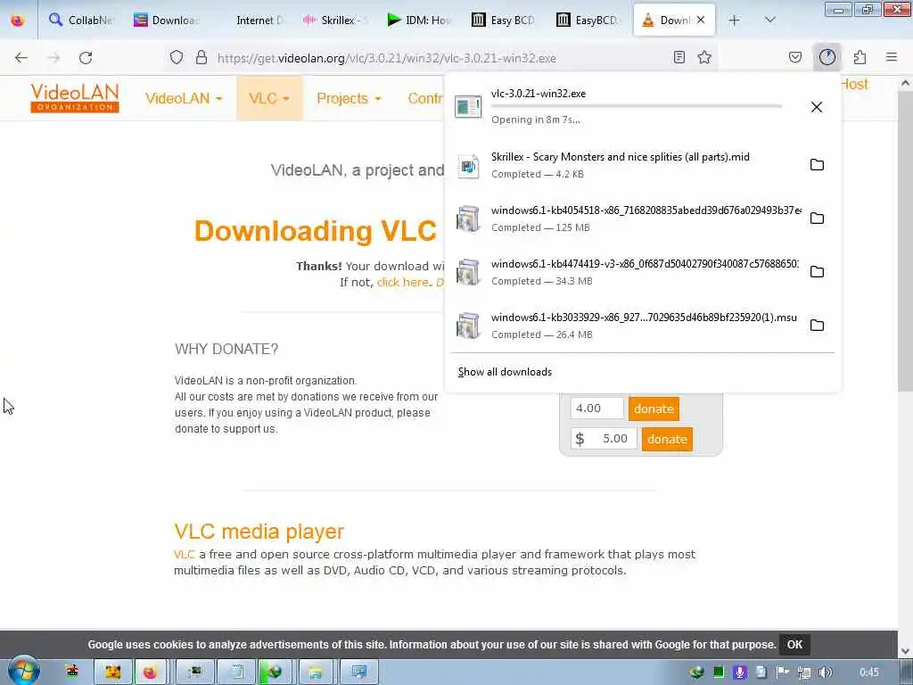Viewport: 913px width, 685px height.
Task: Click the taskbar clock showing 0:45
Action: [868, 673]
